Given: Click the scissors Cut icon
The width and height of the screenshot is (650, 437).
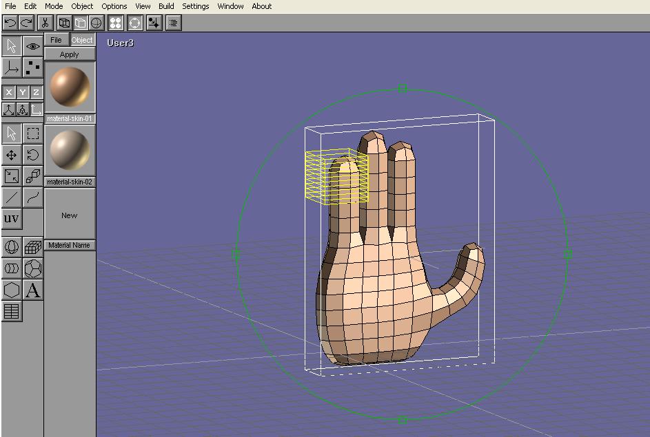Looking at the screenshot, I should [x=45, y=23].
